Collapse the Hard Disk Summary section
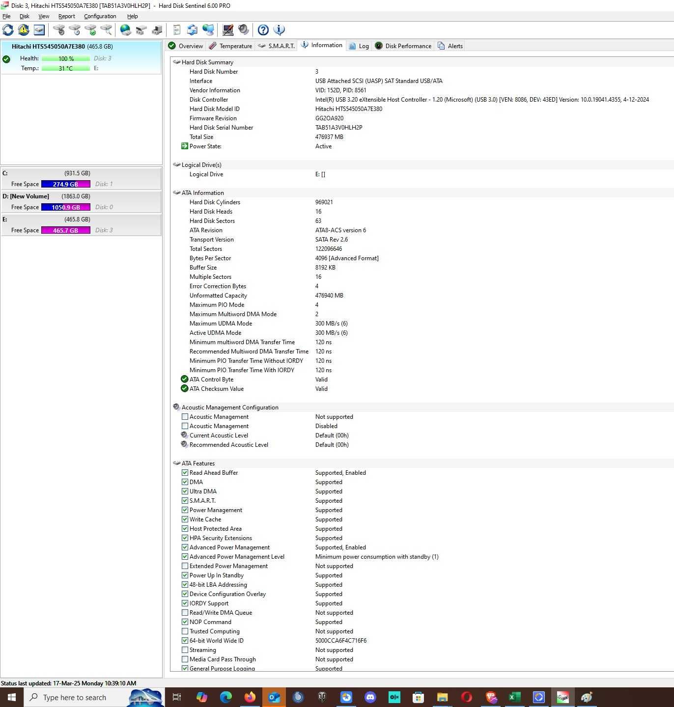The height and width of the screenshot is (707, 674). coord(176,62)
